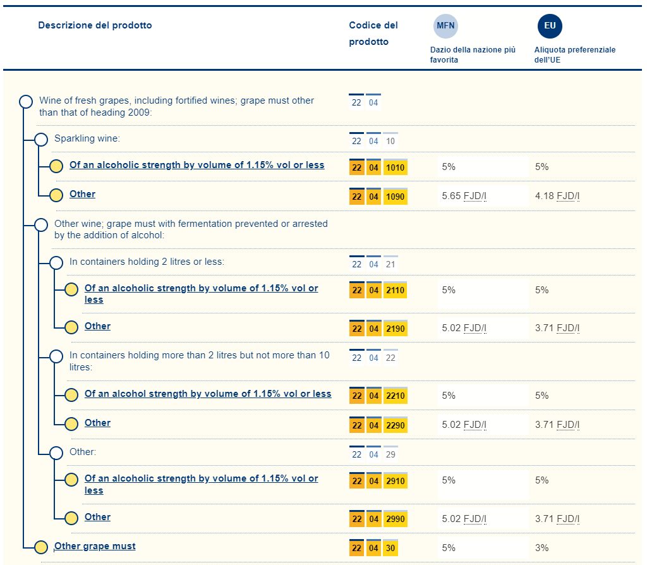Image resolution: width=647 pixels, height=565 pixels.
Task: Collapse the Sparkling wine tree node
Action: (41, 139)
